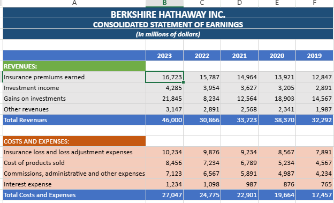Select cell with value 1,234
This screenshot has width=334, height=203.
164,184
